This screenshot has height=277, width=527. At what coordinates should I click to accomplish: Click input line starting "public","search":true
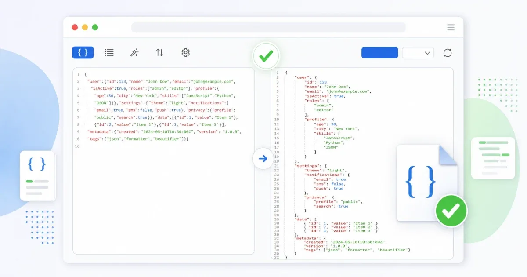[x=166, y=117]
